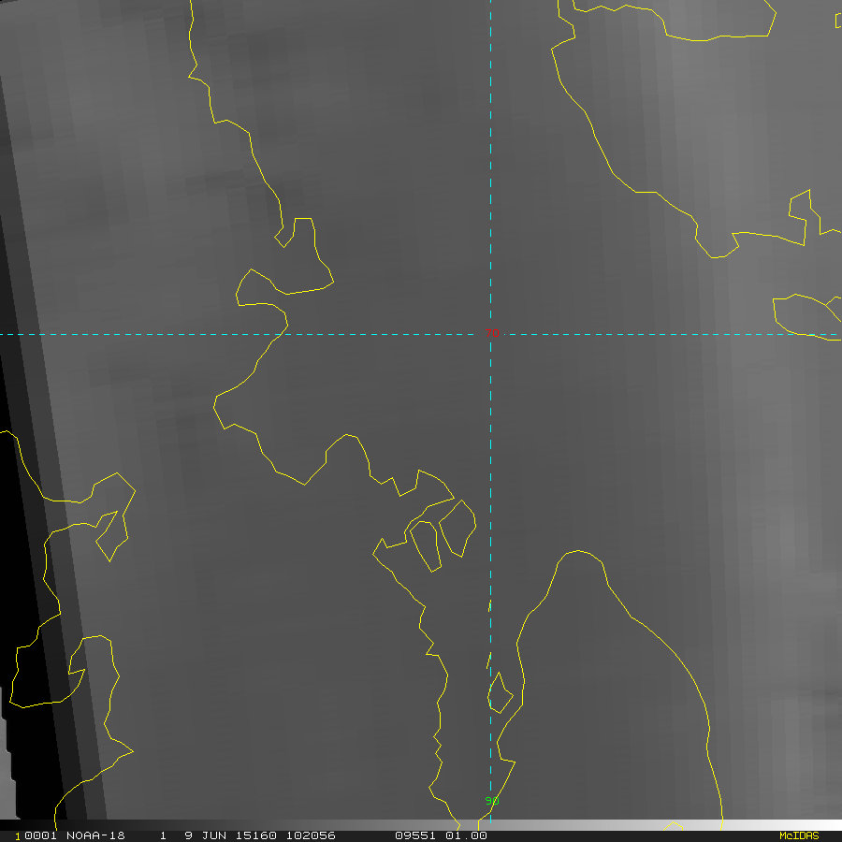Click the white dashed horizontal latitude line
842x842 pixels.
click(x=140, y=334)
